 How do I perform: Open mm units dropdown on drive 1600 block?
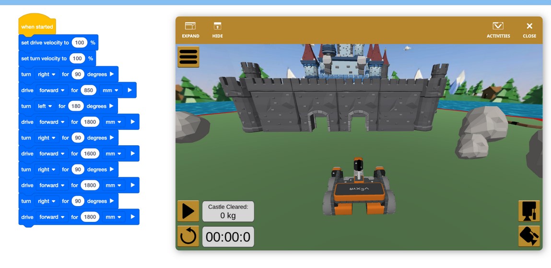114,153
